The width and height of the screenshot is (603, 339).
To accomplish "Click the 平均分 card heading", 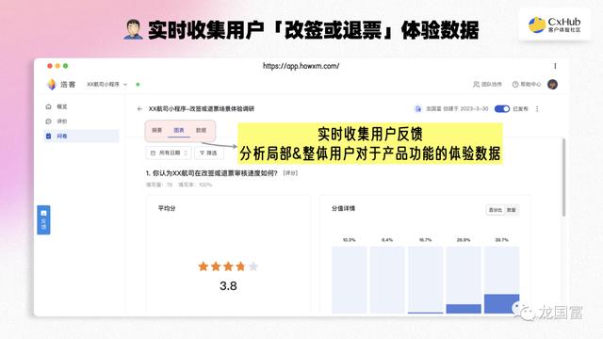I will [x=167, y=208].
